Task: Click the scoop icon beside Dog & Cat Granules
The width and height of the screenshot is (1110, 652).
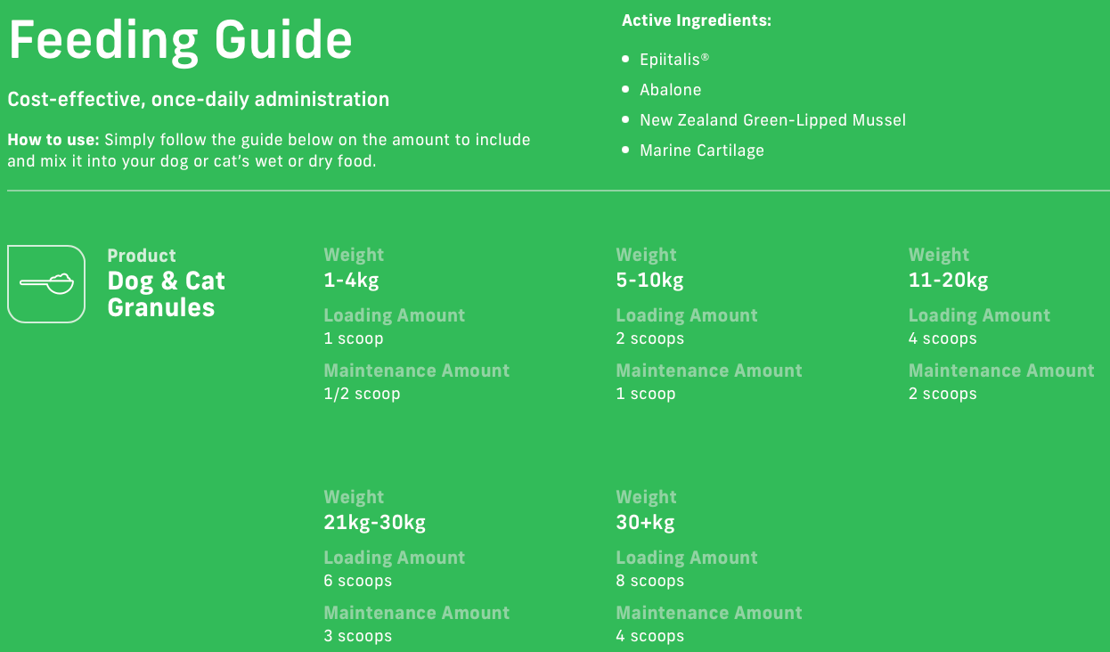Action: tap(46, 284)
